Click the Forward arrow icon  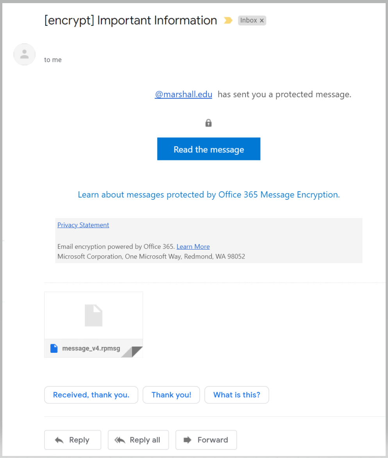tap(188, 440)
